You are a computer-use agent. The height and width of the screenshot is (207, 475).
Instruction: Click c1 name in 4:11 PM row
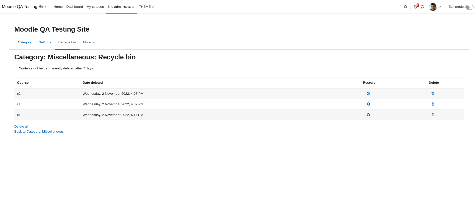point(19,115)
